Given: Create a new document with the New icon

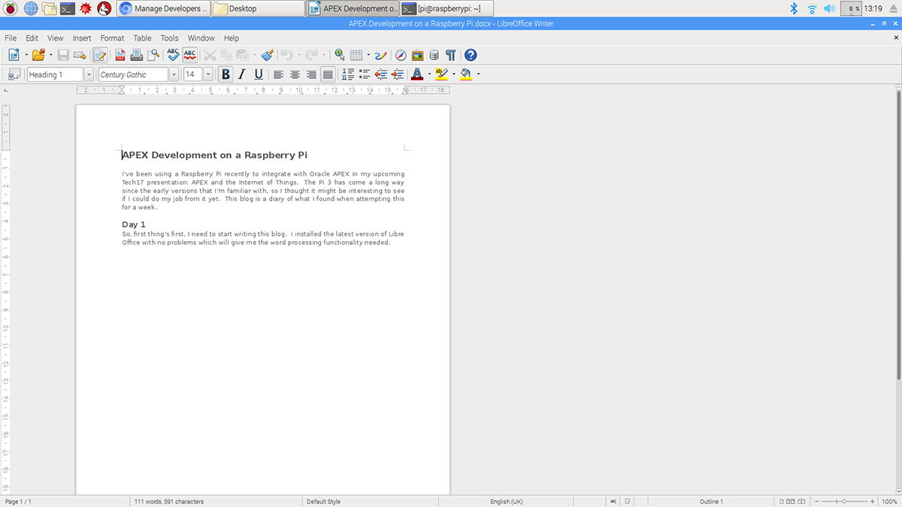Looking at the screenshot, I should click(x=14, y=55).
